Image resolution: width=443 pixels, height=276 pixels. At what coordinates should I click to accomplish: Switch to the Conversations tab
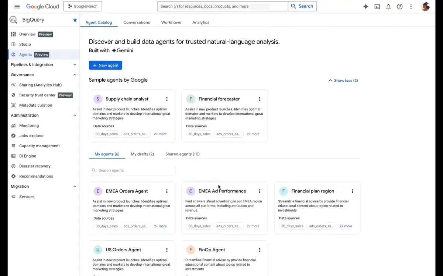point(137,22)
